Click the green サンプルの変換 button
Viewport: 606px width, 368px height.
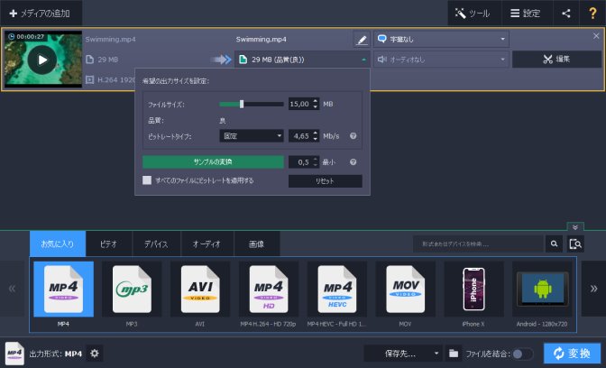pyautogui.click(x=213, y=162)
